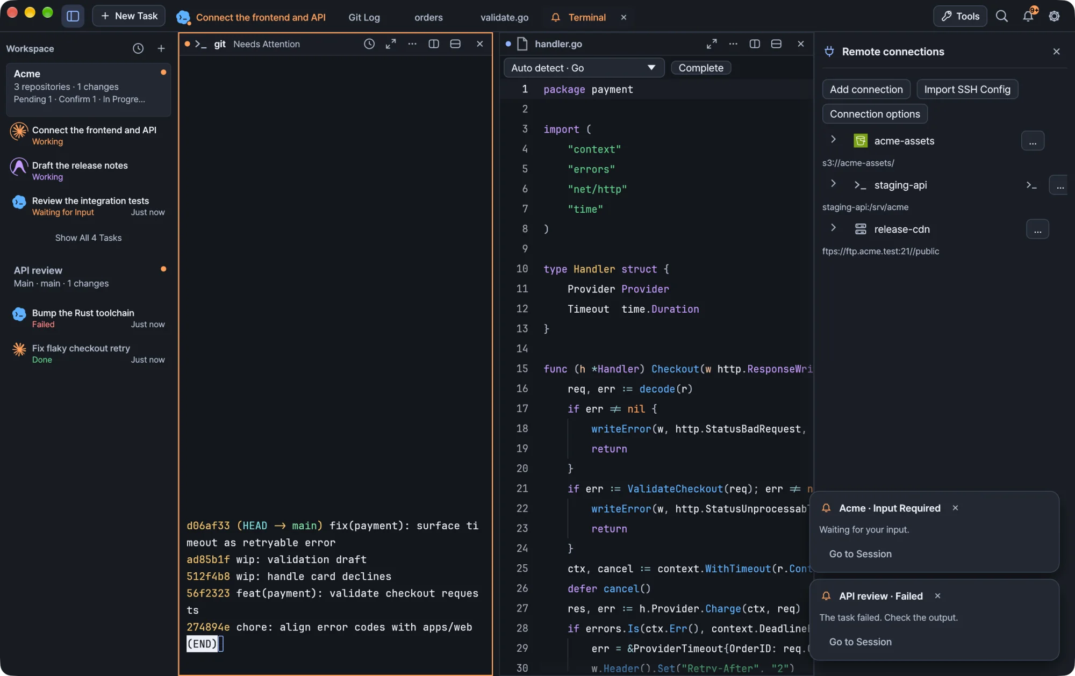Expand the release-cdn connection
Screen dimensions: 1075x676
coord(833,228)
